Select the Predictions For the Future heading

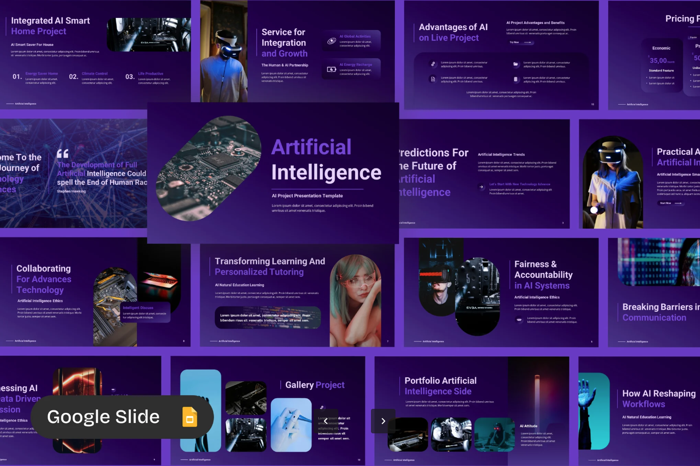coord(433,173)
